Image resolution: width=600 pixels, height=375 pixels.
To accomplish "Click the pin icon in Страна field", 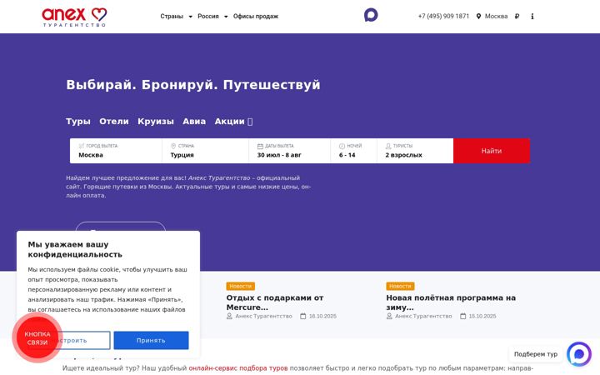I will click(x=173, y=146).
